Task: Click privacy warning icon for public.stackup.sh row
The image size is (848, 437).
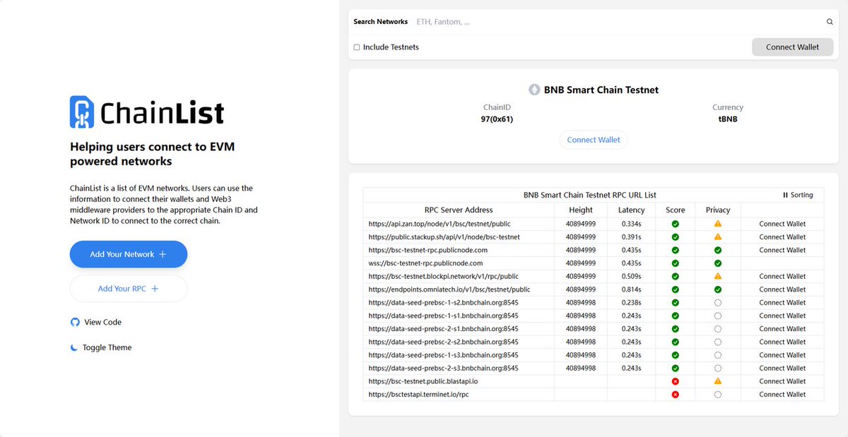Action: point(718,237)
